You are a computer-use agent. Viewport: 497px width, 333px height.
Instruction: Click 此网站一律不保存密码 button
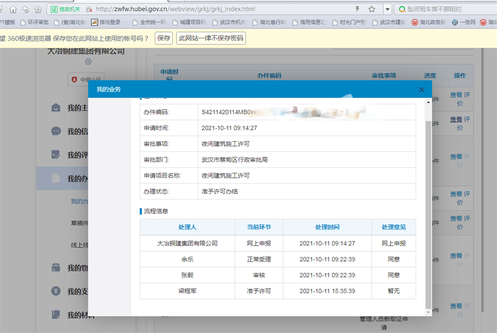coord(211,38)
